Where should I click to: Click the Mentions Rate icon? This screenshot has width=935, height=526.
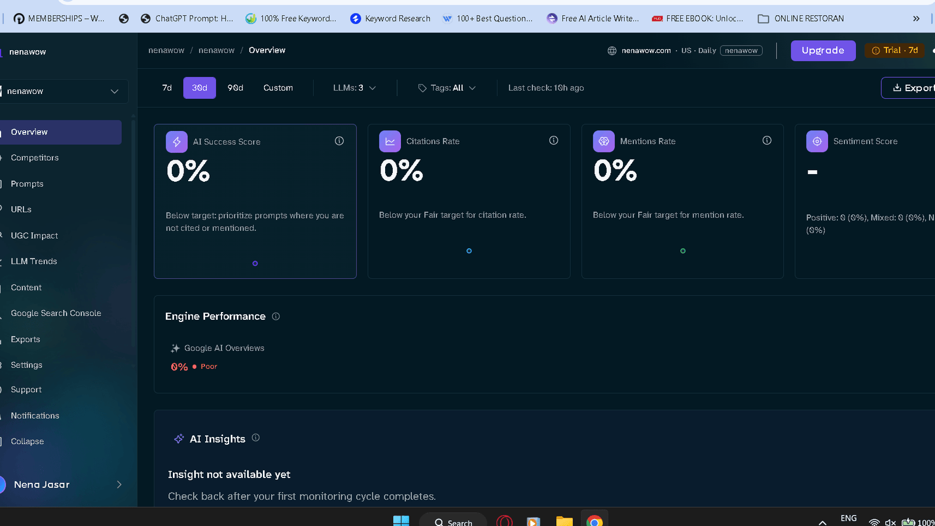click(604, 141)
